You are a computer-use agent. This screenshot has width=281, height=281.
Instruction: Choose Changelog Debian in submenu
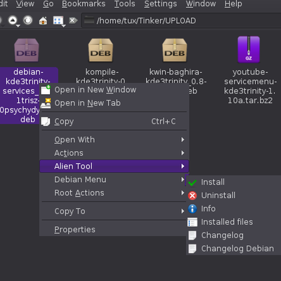[x=234, y=249]
